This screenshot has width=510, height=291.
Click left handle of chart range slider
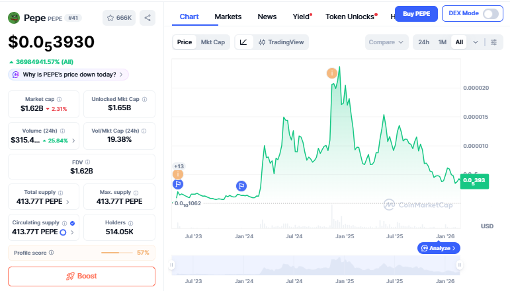point(171,265)
